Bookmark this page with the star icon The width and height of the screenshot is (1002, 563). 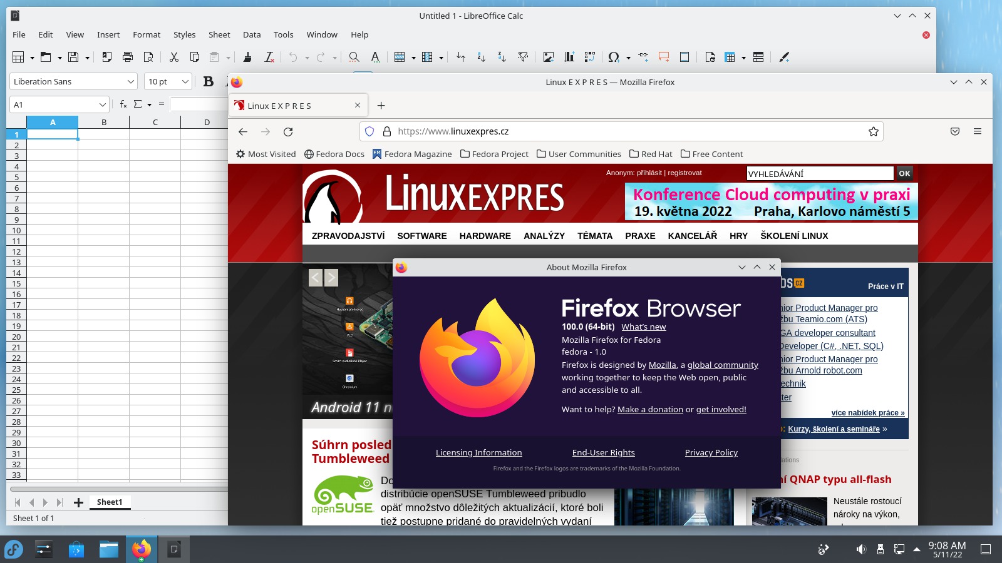(x=874, y=131)
